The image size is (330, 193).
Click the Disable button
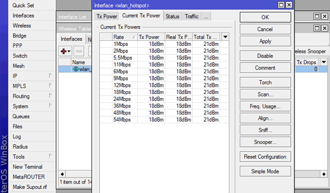point(265,56)
